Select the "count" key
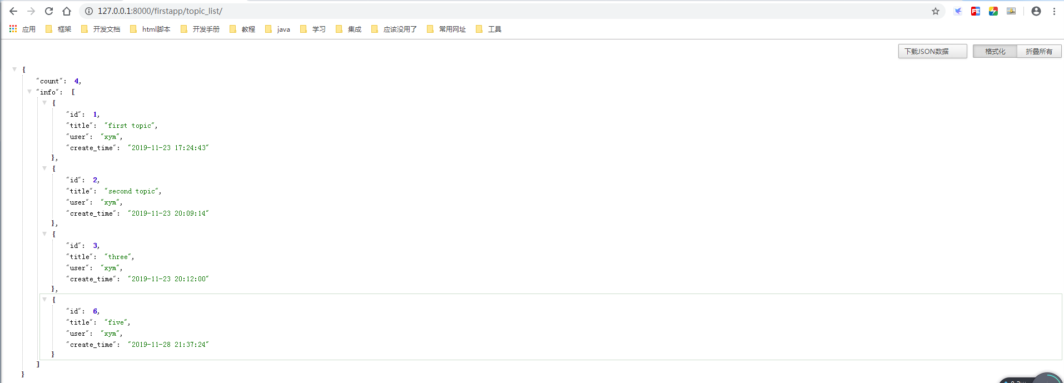This screenshot has width=1064, height=383. click(x=49, y=81)
